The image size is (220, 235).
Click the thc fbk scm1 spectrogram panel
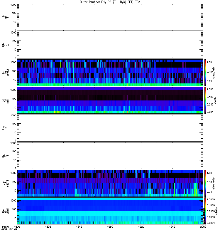[110, 211]
